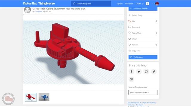Share via email envelope icon
191x107 pixels.
click(131, 79)
